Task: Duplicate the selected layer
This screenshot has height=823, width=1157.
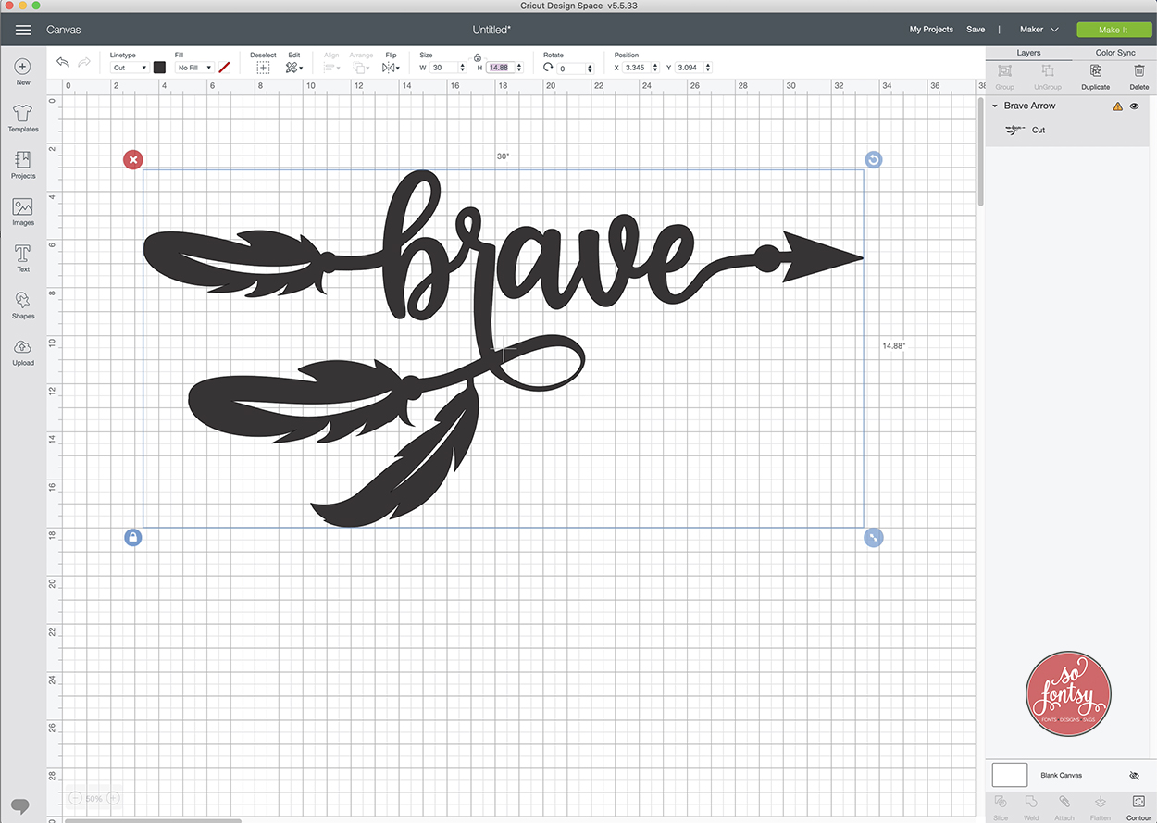Action: 1096,76
